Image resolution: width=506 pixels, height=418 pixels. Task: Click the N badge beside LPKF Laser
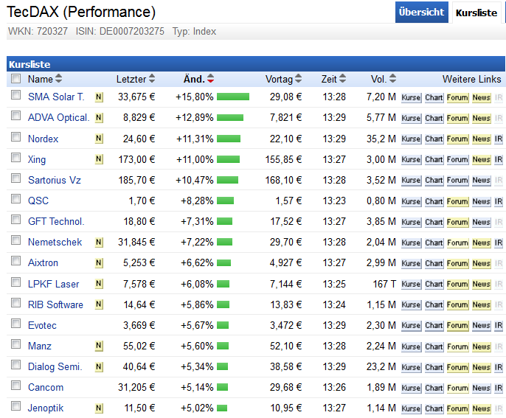pos(99,284)
